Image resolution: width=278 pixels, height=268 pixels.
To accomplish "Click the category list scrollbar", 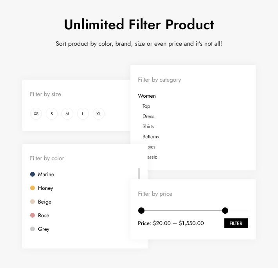I will [139, 173].
